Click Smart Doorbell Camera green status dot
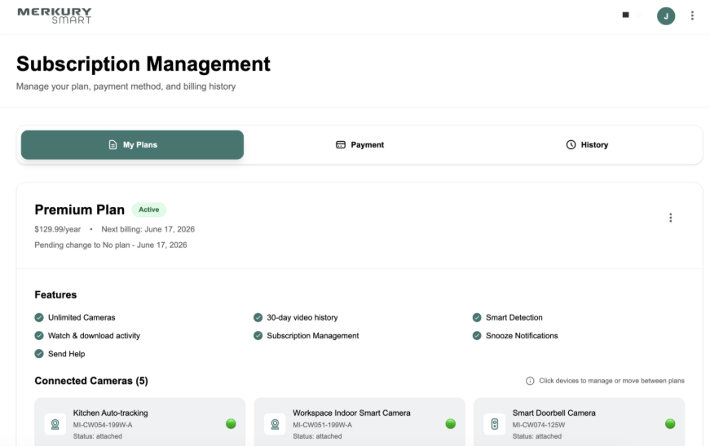The width and height of the screenshot is (710, 446). [670, 424]
